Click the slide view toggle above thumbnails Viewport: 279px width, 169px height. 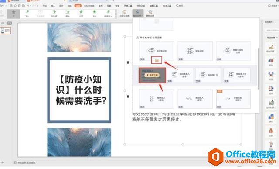pos(9,23)
